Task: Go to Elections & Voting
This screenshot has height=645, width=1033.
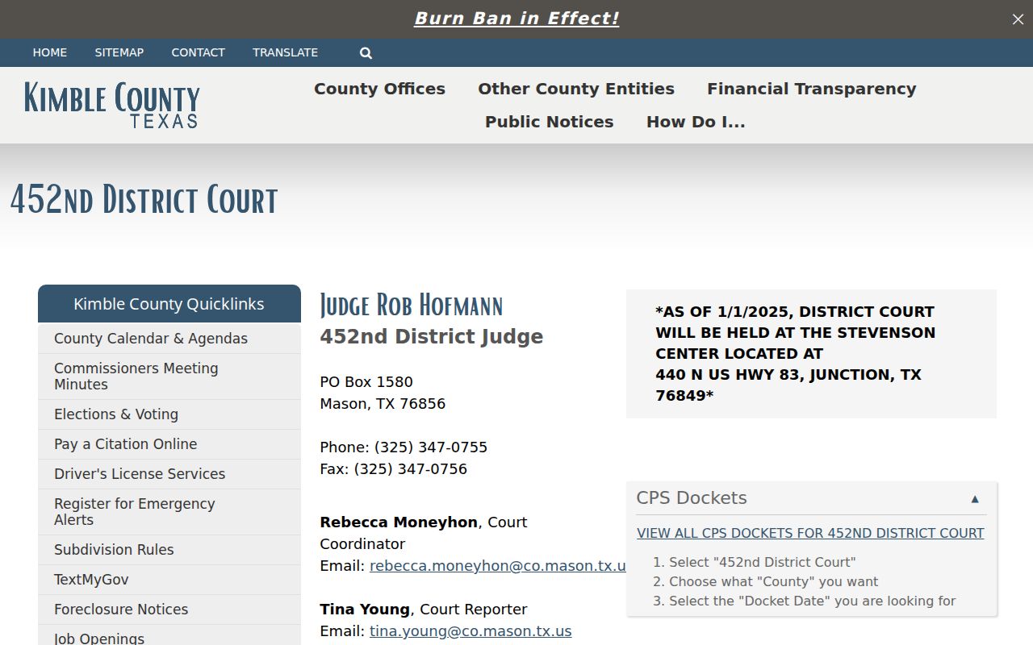Action: [169, 414]
